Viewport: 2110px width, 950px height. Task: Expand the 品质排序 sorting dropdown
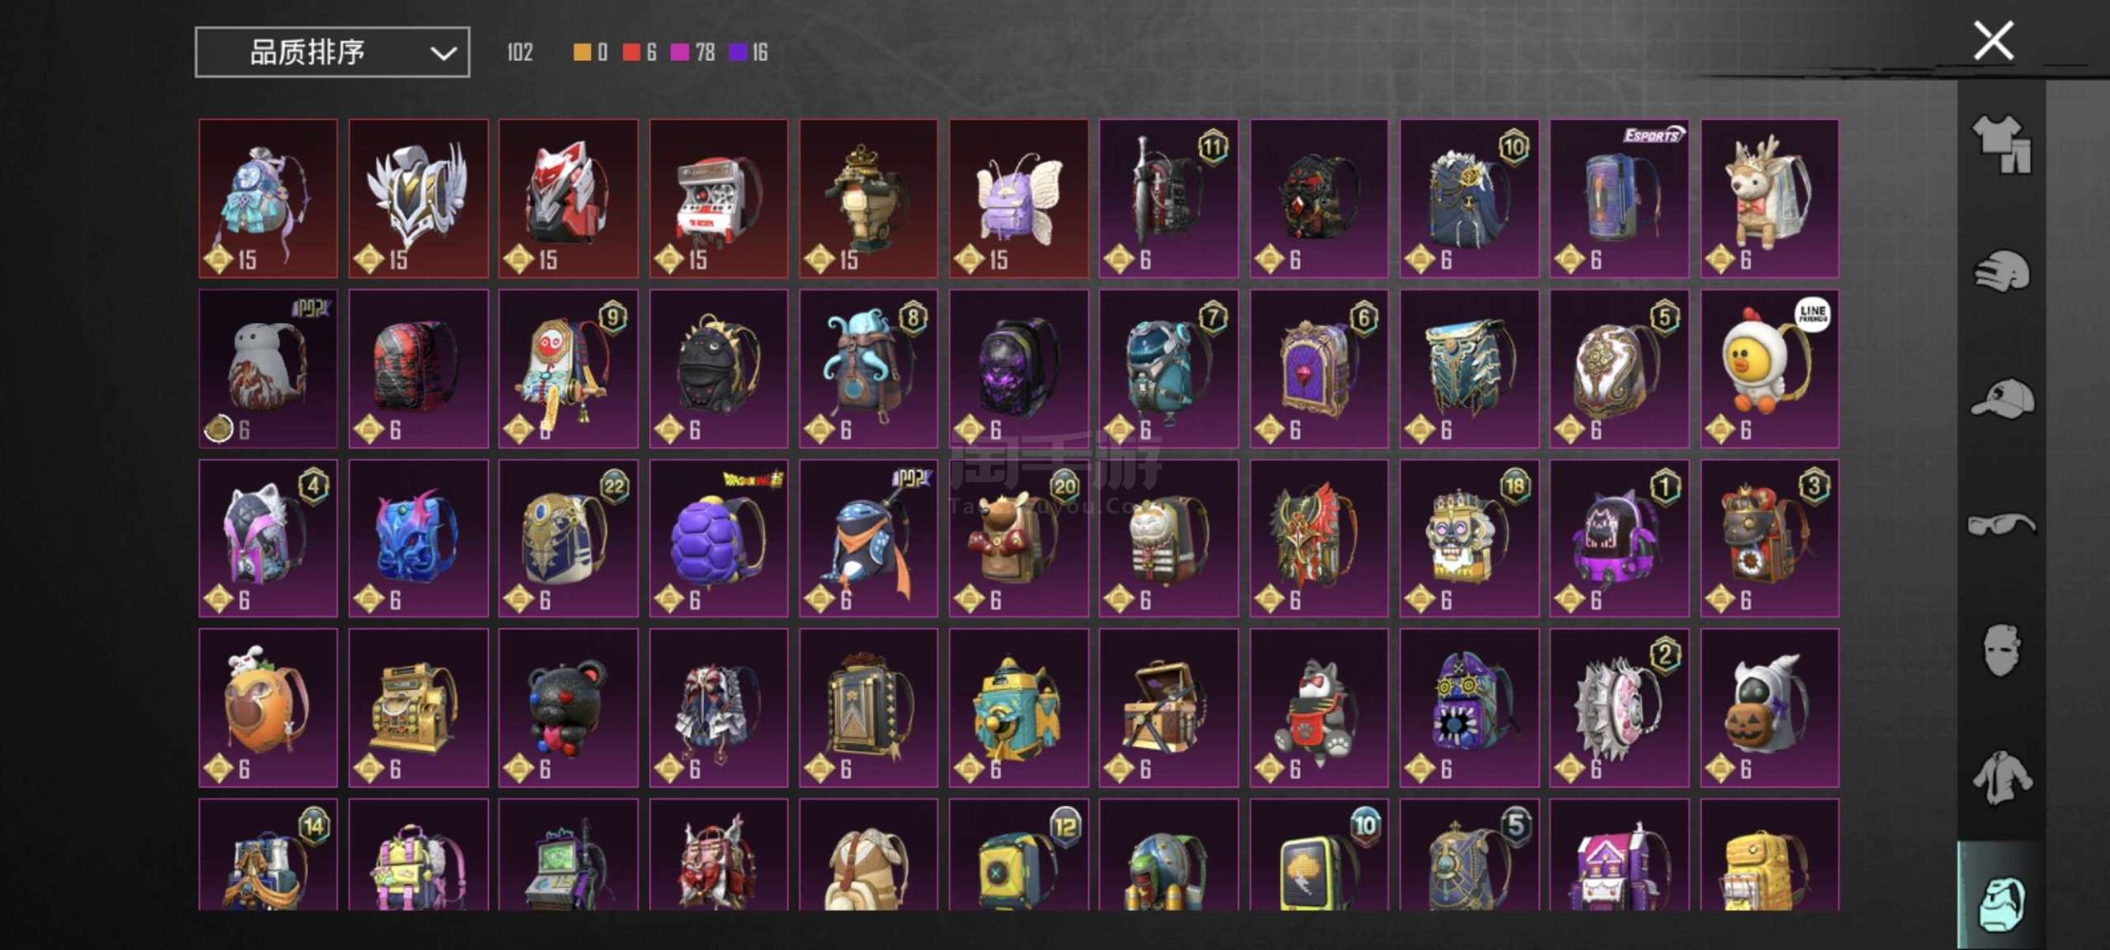[332, 52]
